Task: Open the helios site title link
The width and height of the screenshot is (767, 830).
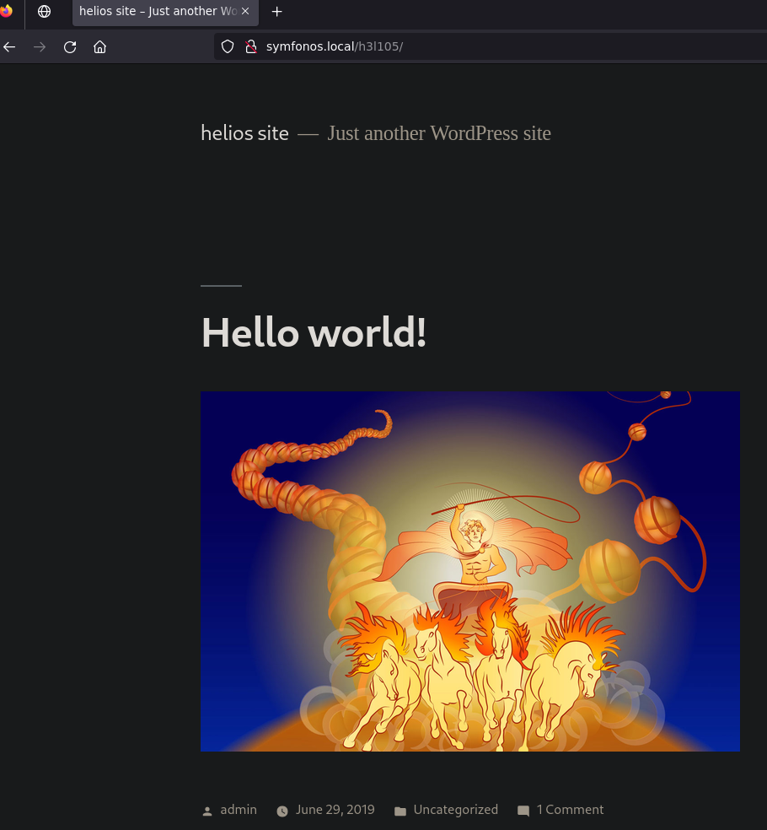Action: click(x=244, y=133)
